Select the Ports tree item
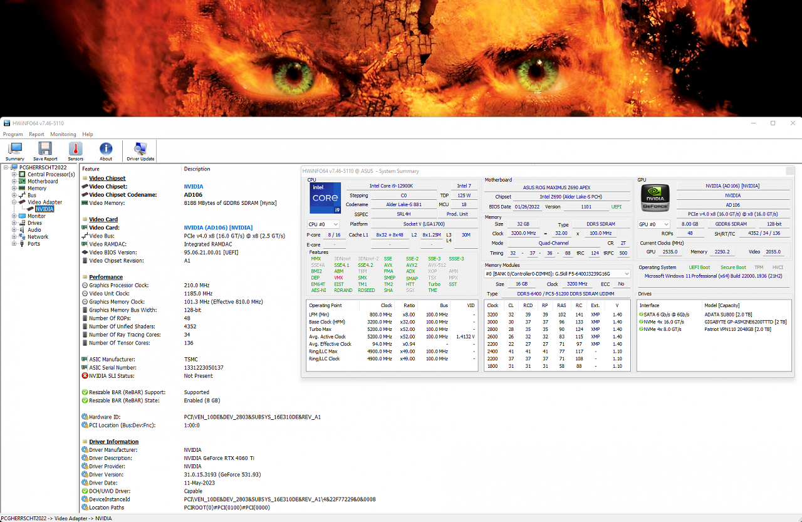 [33, 244]
